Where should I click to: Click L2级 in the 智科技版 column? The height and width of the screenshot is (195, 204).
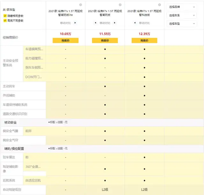(144, 190)
